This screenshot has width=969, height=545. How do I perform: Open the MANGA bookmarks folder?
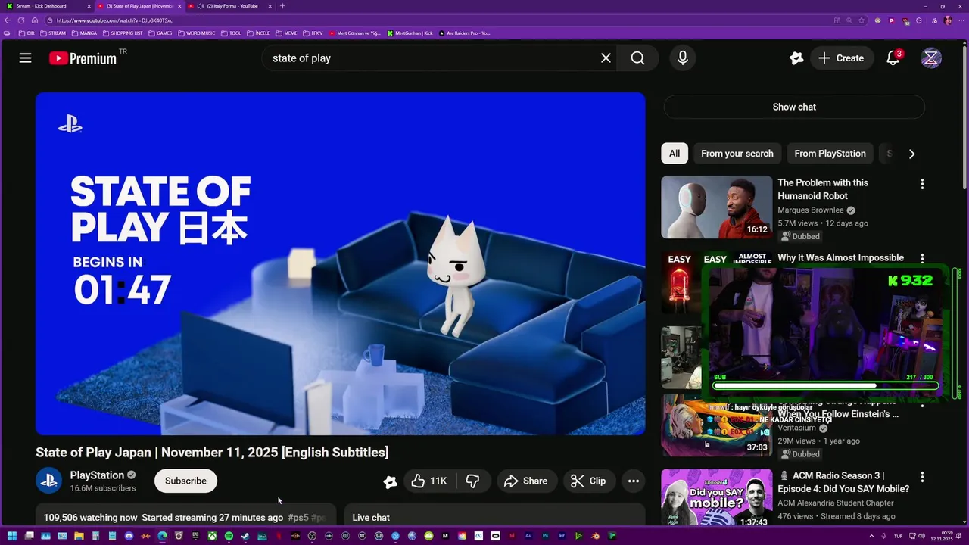coord(84,33)
